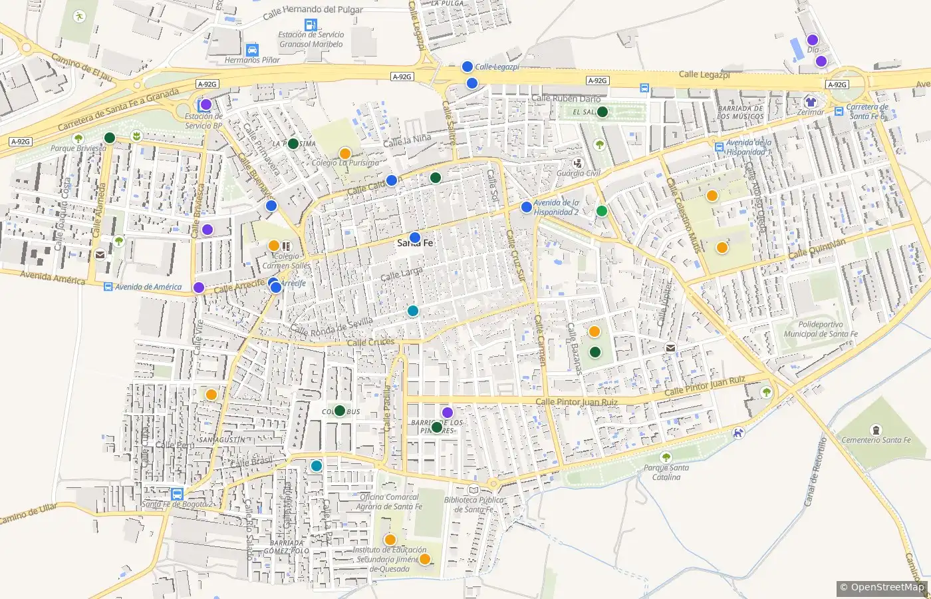Click the blue marker at Avenida de la Hispanidad 2
Screen dimensions: 931x599
527,207
